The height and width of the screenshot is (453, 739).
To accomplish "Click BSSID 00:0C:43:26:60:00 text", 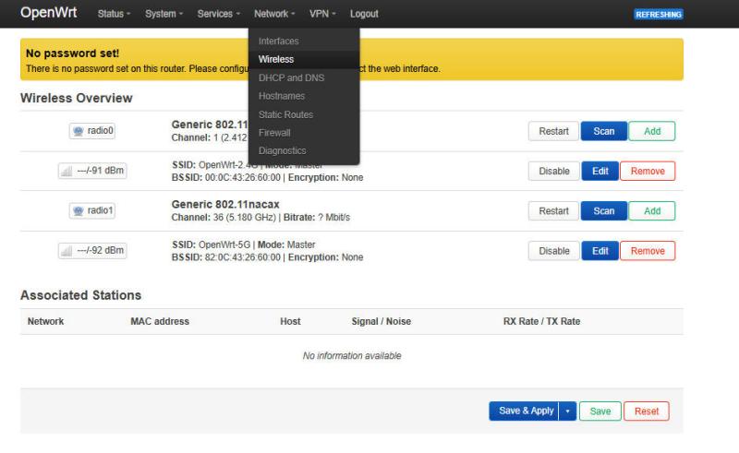I will (x=226, y=177).
